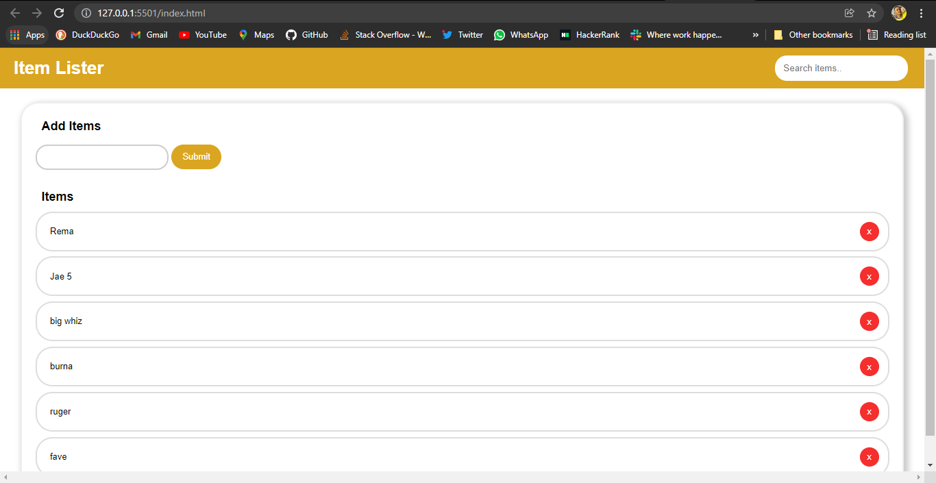Open the Reading list
The width and height of the screenshot is (936, 483).
pyautogui.click(x=896, y=35)
